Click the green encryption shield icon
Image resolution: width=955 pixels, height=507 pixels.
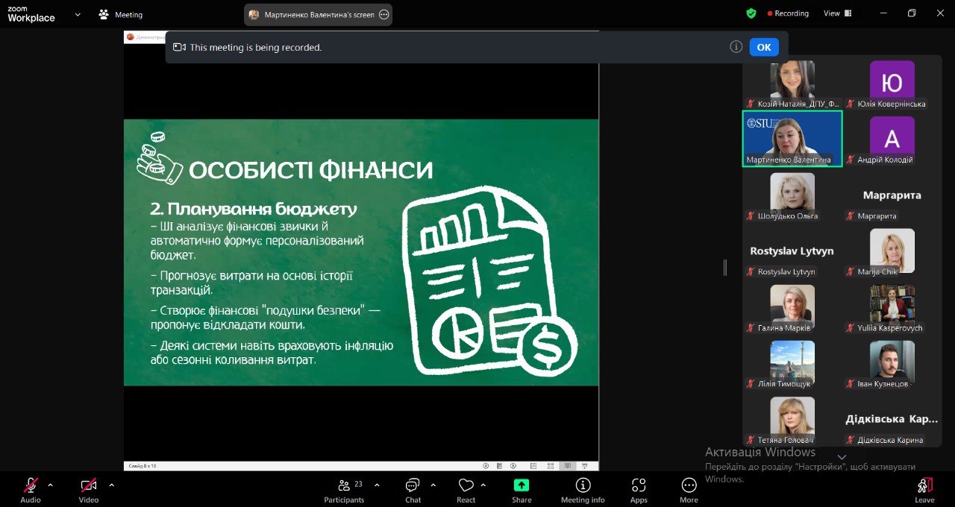point(751,13)
